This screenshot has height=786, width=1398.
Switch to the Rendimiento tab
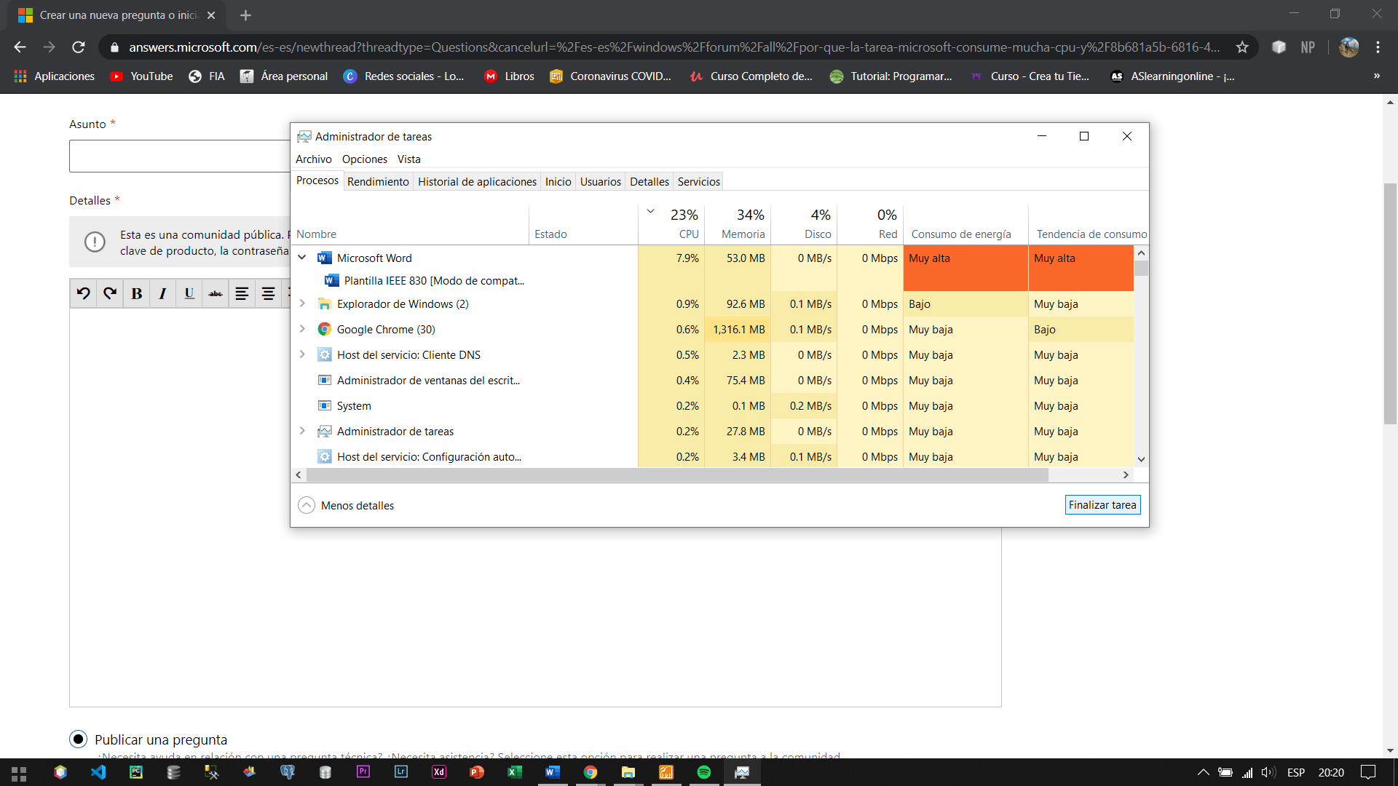click(378, 182)
